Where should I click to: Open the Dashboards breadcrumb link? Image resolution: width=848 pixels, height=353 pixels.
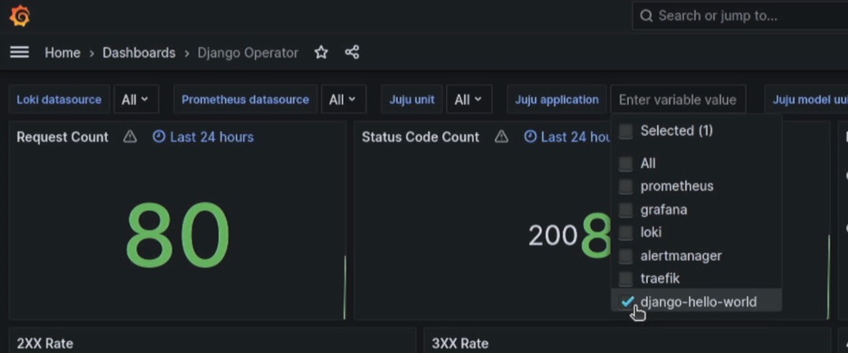[x=139, y=53]
